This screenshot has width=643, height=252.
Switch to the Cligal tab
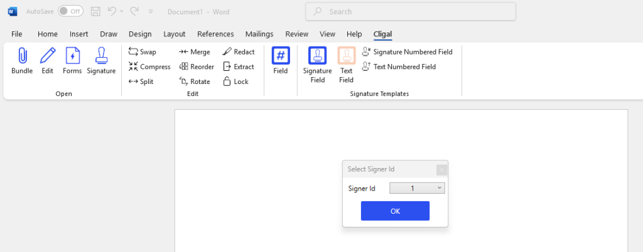point(382,34)
